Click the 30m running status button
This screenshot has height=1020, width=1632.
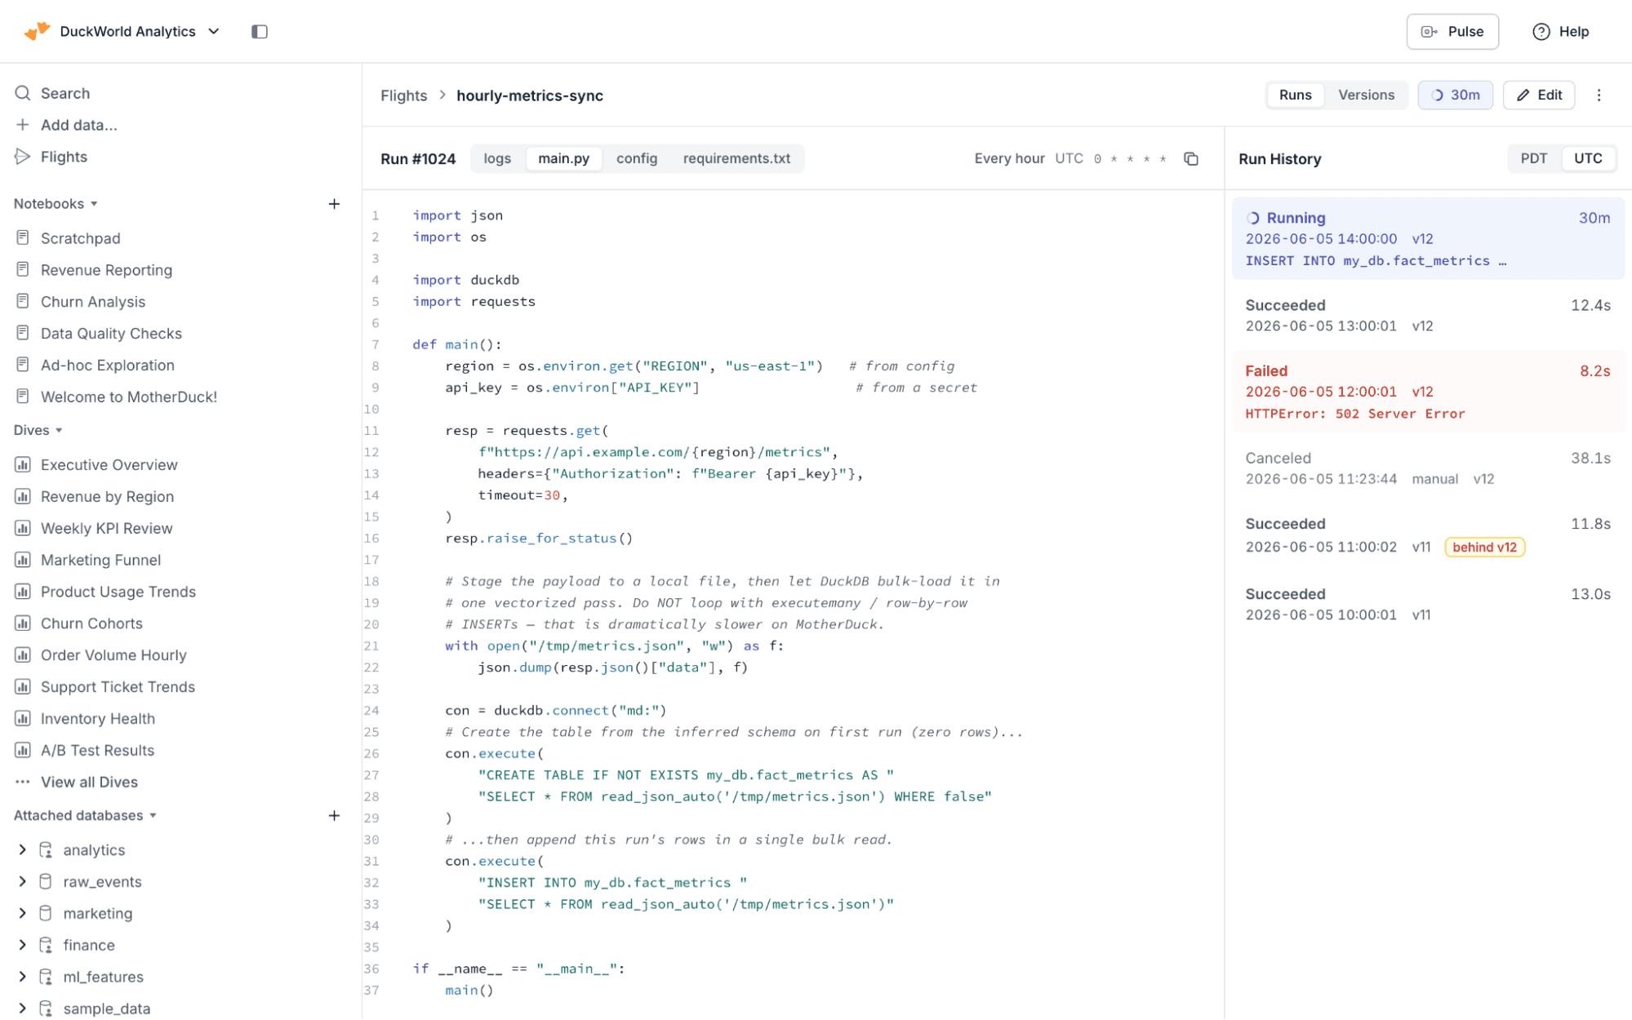click(1455, 95)
